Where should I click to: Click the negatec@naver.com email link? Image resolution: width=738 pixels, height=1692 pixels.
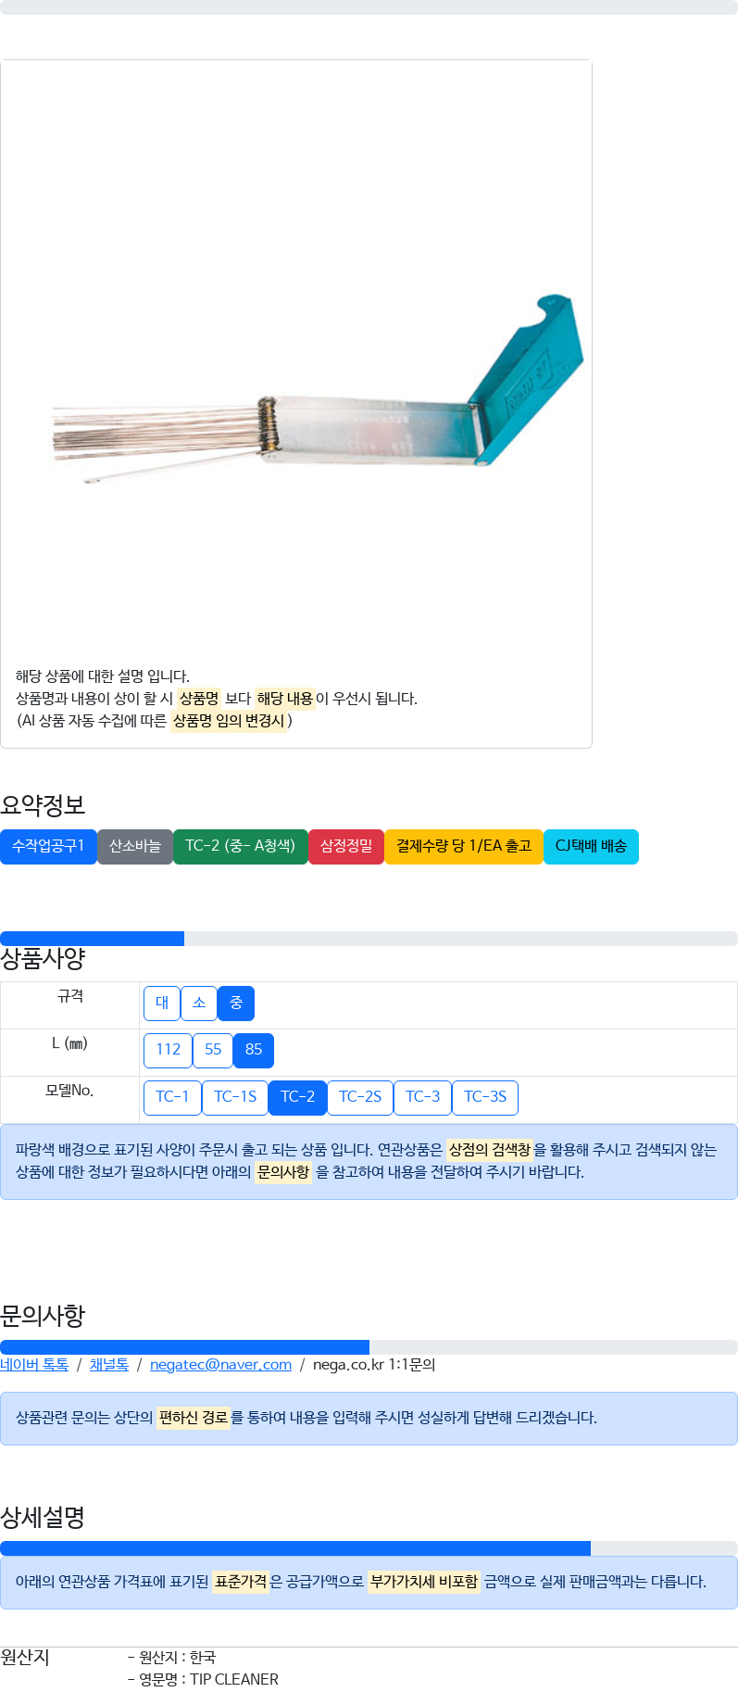click(x=220, y=1365)
